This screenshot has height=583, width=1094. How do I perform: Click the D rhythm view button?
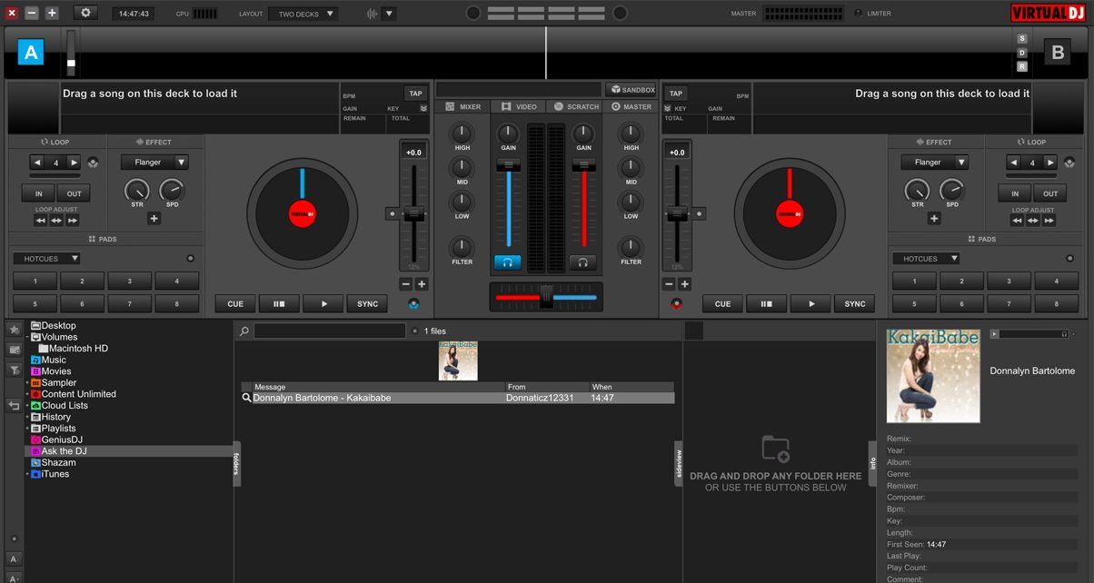pyautogui.click(x=1022, y=53)
